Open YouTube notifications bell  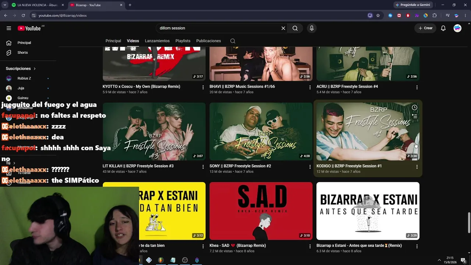tap(443, 28)
